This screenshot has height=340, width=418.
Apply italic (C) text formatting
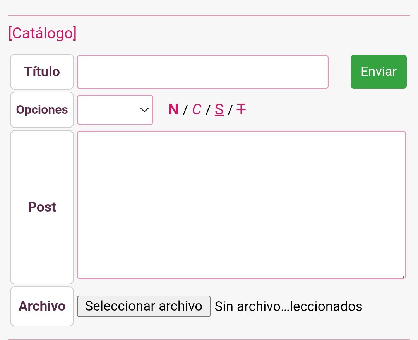pyautogui.click(x=197, y=110)
